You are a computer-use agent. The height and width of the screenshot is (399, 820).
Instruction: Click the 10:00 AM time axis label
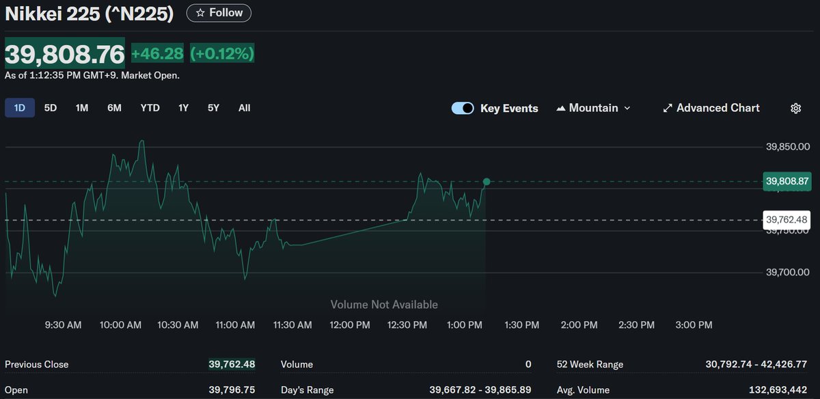coord(121,325)
